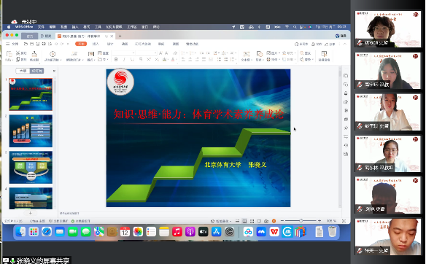
Task: Click the Undo arrow in quick access toolbar
Action: (56, 44)
